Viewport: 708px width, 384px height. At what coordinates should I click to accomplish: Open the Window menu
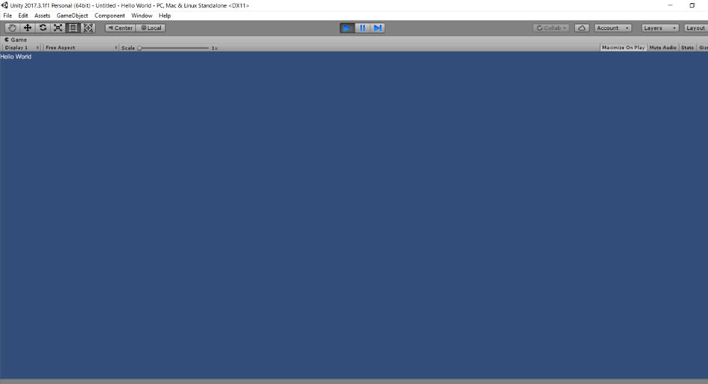pyautogui.click(x=142, y=16)
